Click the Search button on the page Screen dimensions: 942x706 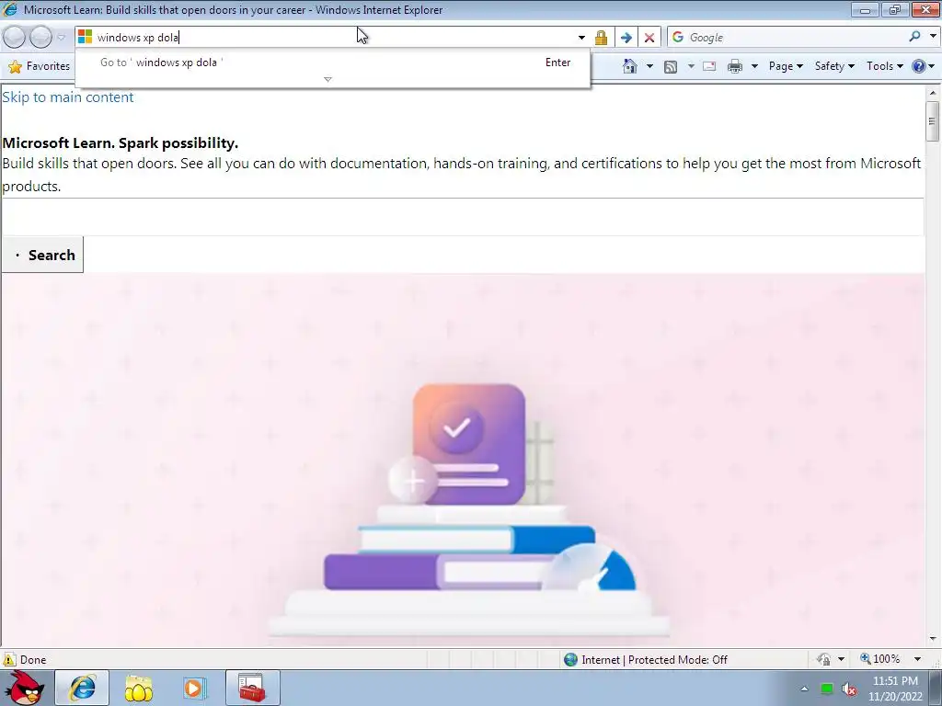coord(42,256)
